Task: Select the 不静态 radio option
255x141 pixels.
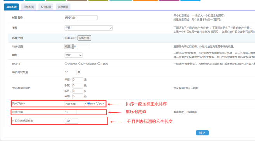Action: click(99, 64)
